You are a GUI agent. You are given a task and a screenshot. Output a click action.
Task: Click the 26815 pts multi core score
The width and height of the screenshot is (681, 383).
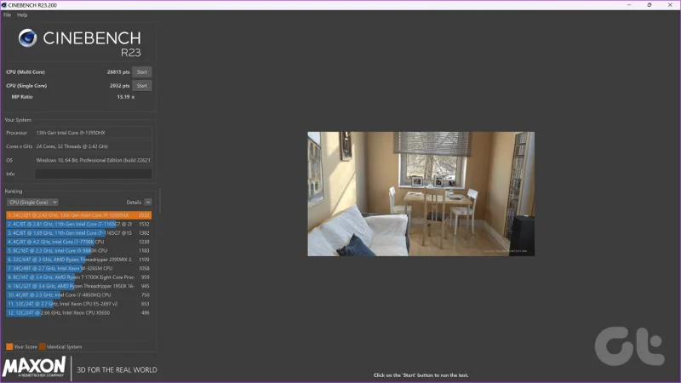118,72
